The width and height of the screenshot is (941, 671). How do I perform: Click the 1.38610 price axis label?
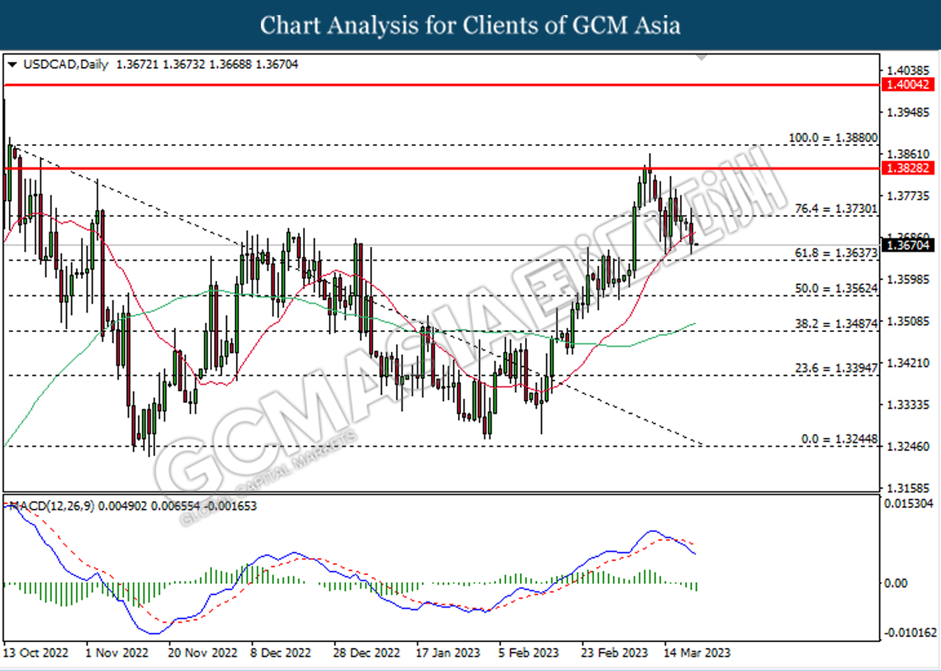tap(908, 154)
